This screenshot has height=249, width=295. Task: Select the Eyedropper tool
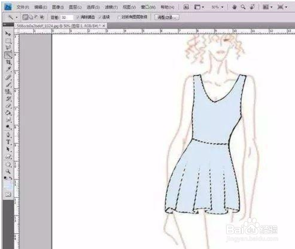pyautogui.click(x=8, y=69)
